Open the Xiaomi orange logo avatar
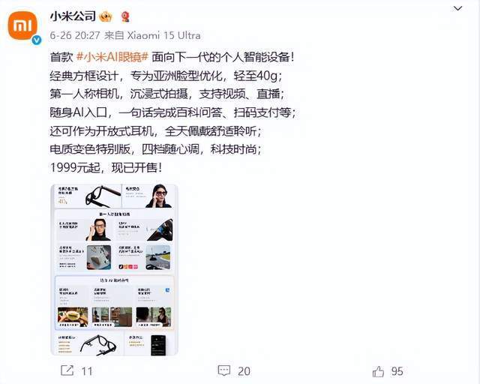The width and height of the screenshot is (480, 384). [22, 25]
